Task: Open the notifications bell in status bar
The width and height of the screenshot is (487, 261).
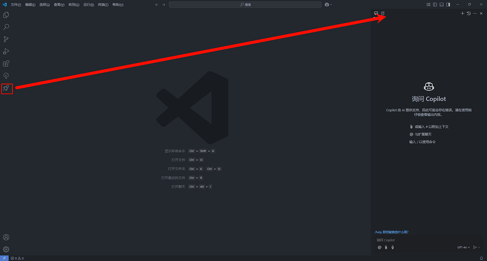Action: [x=481, y=258]
